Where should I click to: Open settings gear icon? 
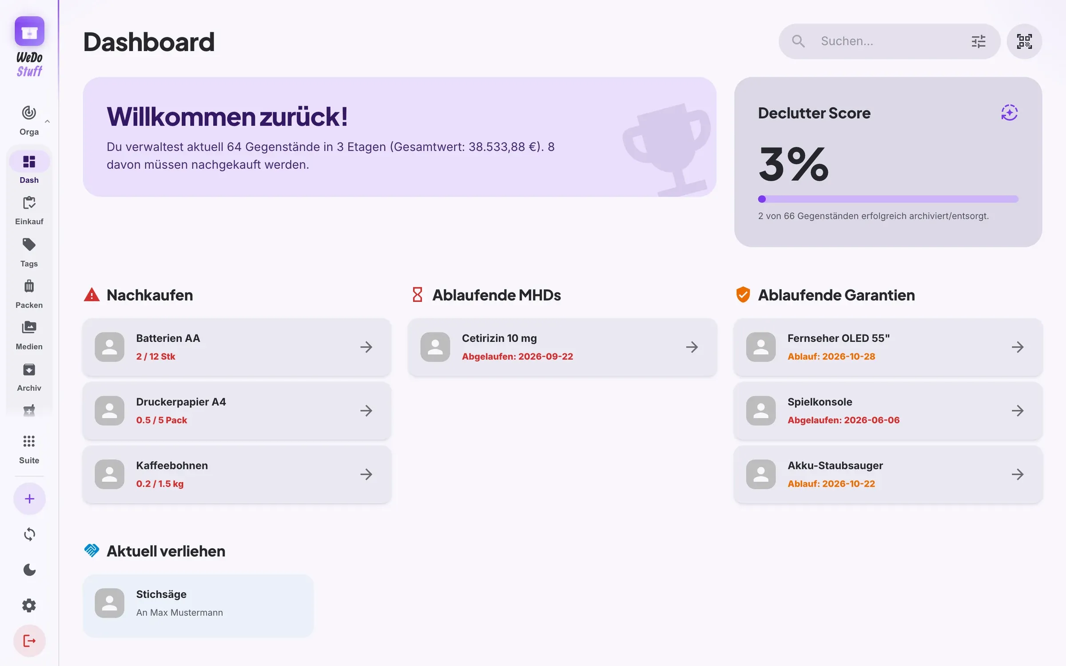coord(29,605)
